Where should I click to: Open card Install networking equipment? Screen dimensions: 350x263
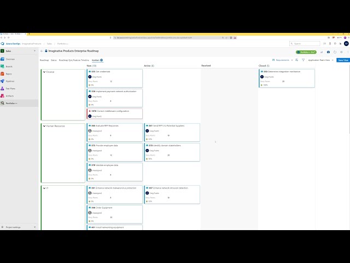pos(115,227)
